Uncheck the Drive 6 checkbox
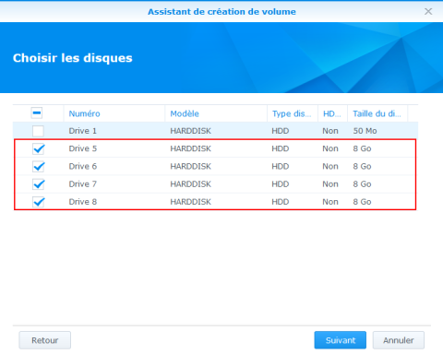Screen dimensions: 443x354 [39, 167]
